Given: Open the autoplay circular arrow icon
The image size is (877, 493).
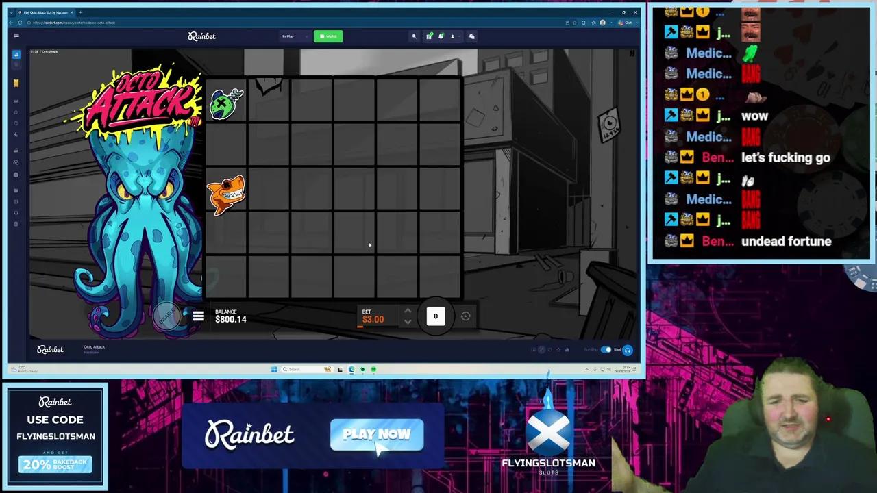Looking at the screenshot, I should click(x=466, y=316).
